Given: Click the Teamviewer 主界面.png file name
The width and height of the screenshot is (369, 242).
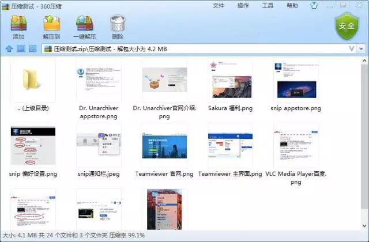Looking at the screenshot, I should click(230, 174).
